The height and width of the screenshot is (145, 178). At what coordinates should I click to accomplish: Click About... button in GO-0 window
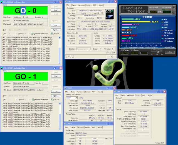click(x=56, y=30)
